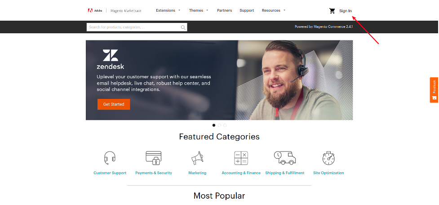Click the Get Started button
This screenshot has width=439, height=205.
click(114, 104)
